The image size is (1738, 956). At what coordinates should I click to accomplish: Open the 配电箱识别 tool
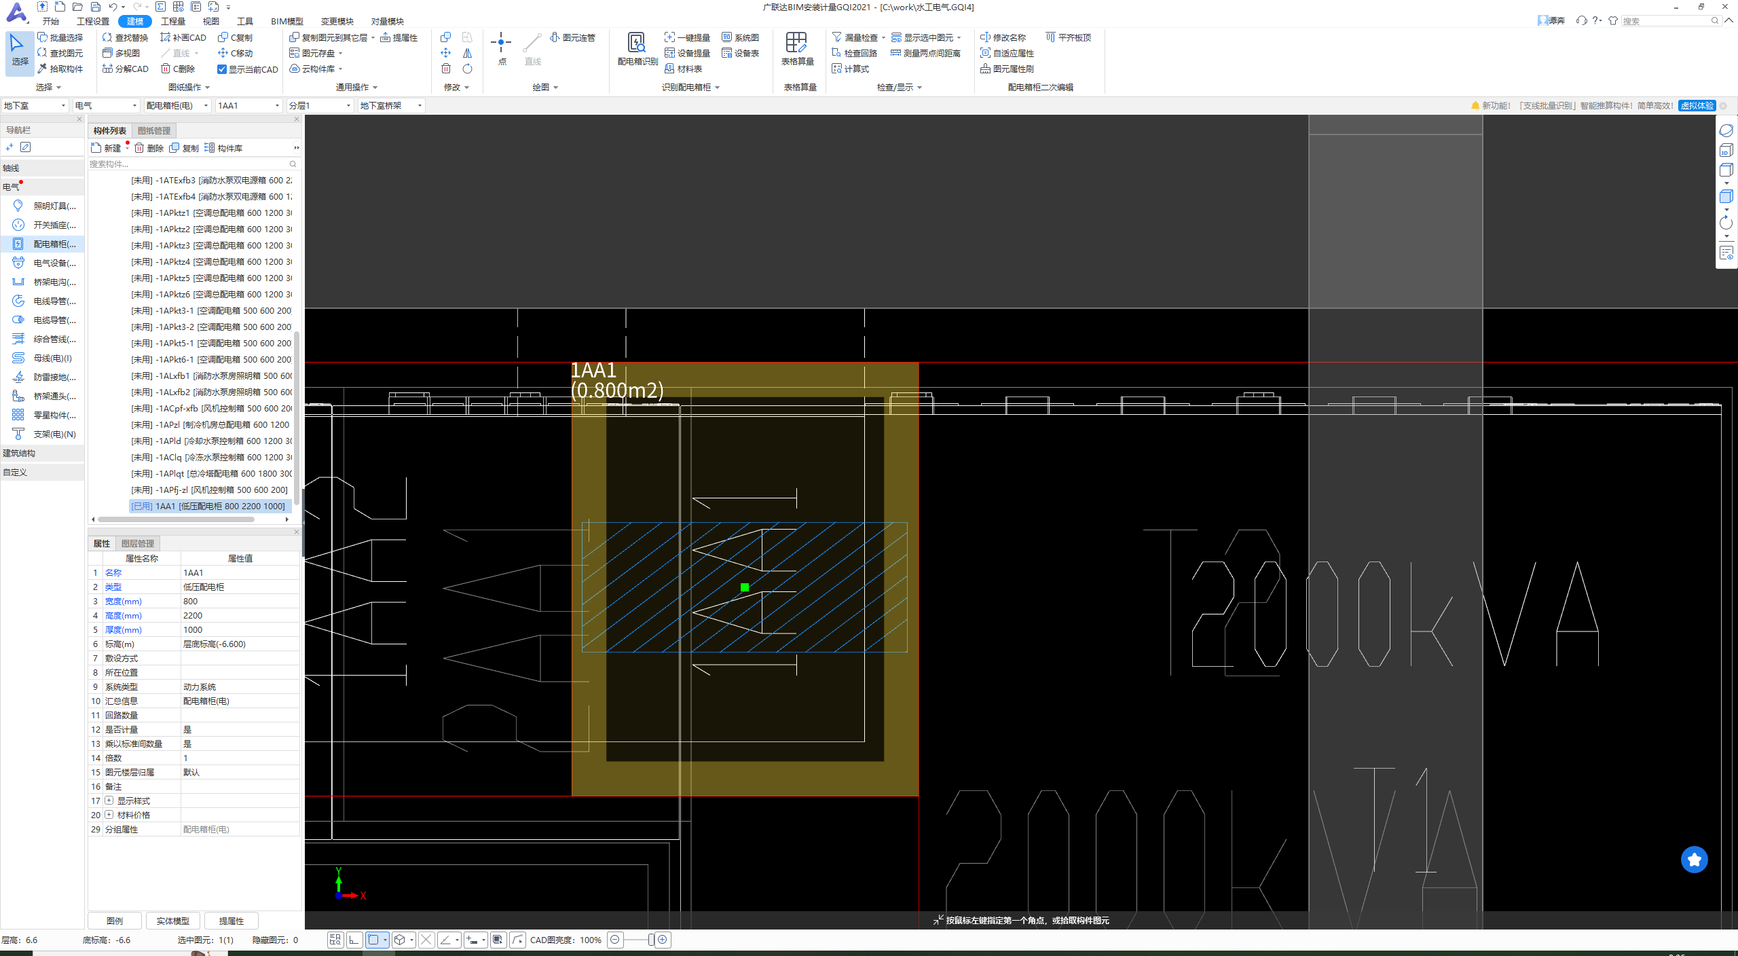[x=637, y=49]
